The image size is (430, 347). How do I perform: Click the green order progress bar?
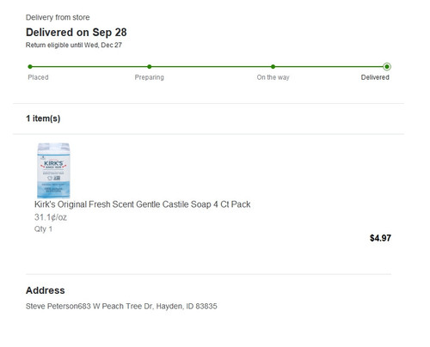coord(208,67)
